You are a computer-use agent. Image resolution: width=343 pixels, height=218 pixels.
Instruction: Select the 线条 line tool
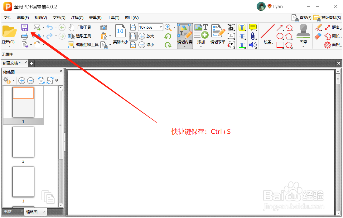point(268,34)
